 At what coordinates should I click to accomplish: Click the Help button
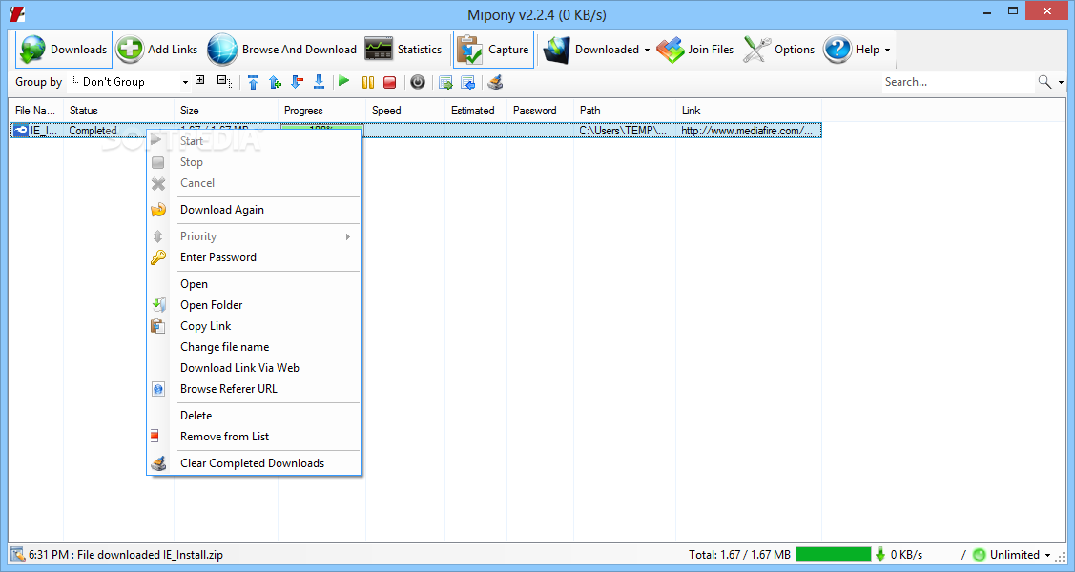(851, 50)
